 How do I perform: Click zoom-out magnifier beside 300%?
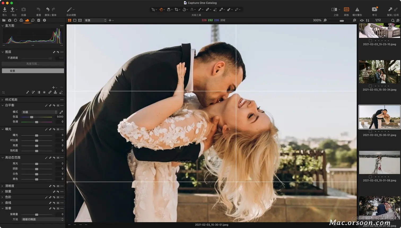point(325,20)
